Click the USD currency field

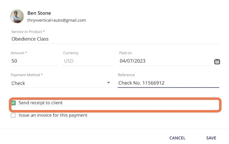[88, 61]
